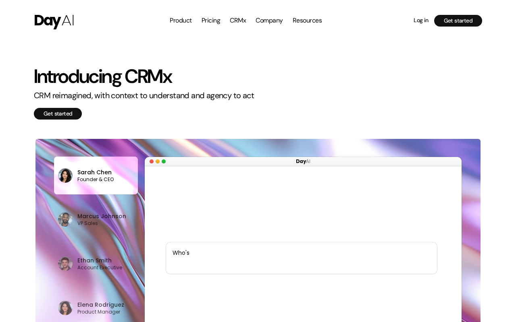This screenshot has width=516, height=322.
Task: Open the CRMx nav item
Action: click(x=238, y=21)
